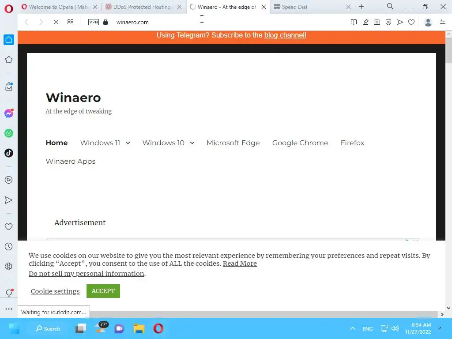The height and width of the screenshot is (339, 452).
Task: Open TikTok in the sidebar
Action: pos(9,153)
